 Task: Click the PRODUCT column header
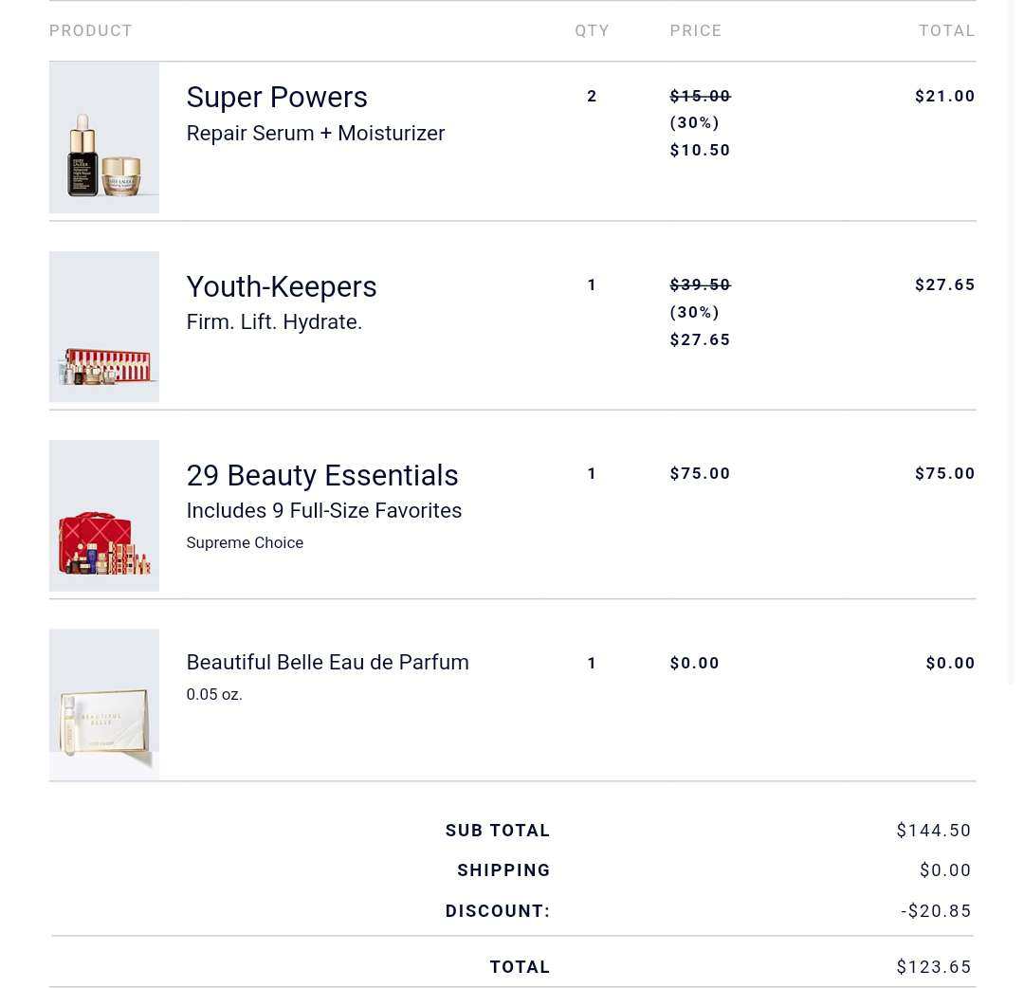[x=91, y=31]
